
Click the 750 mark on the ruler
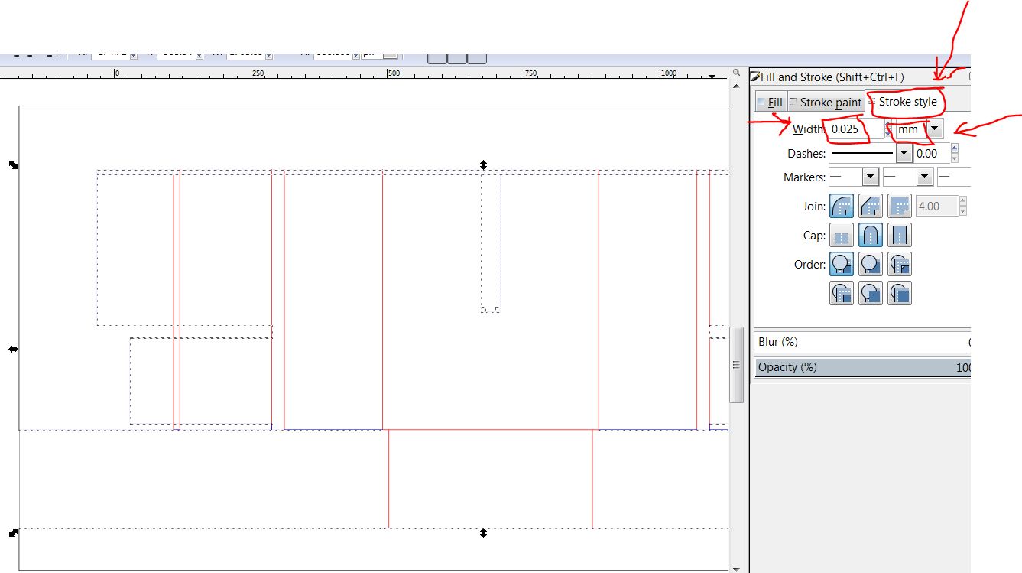(x=530, y=73)
